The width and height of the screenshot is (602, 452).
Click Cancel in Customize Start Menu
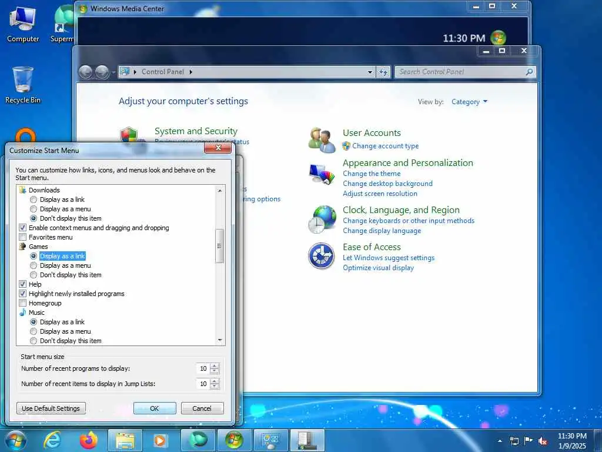pos(202,408)
